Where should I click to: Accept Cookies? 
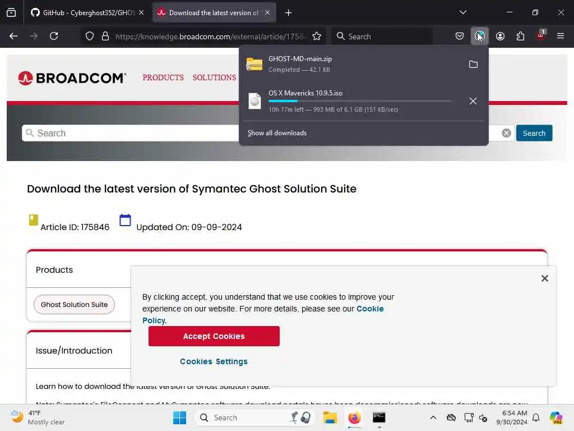click(214, 336)
